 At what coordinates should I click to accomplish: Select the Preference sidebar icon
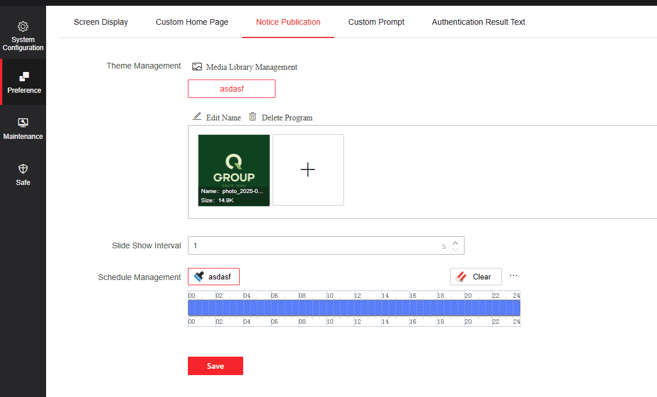pos(24,77)
